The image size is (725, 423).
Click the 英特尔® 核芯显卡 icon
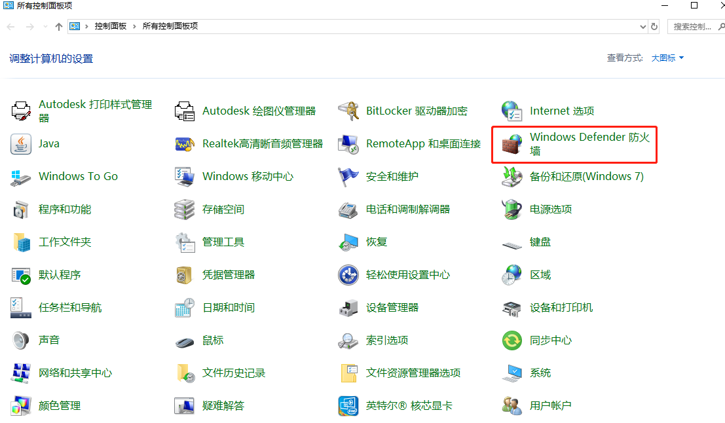click(x=348, y=406)
